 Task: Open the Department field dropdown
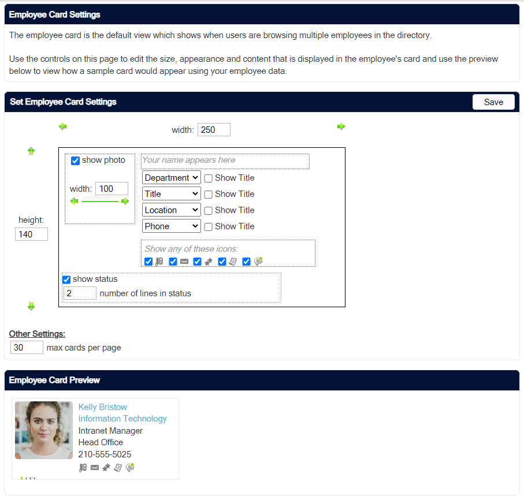tap(172, 178)
